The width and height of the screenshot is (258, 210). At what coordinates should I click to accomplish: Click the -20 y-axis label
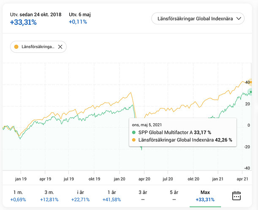[x=247, y=147]
